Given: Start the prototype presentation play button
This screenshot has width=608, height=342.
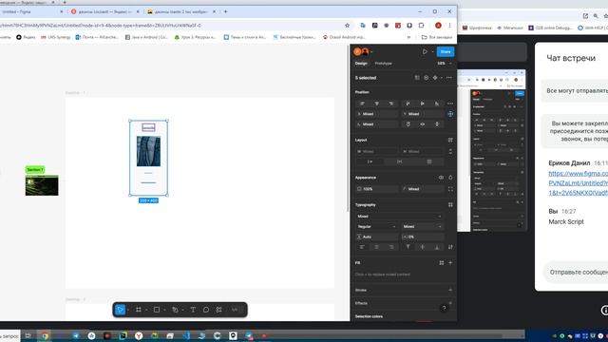Looking at the screenshot, I should point(425,51).
